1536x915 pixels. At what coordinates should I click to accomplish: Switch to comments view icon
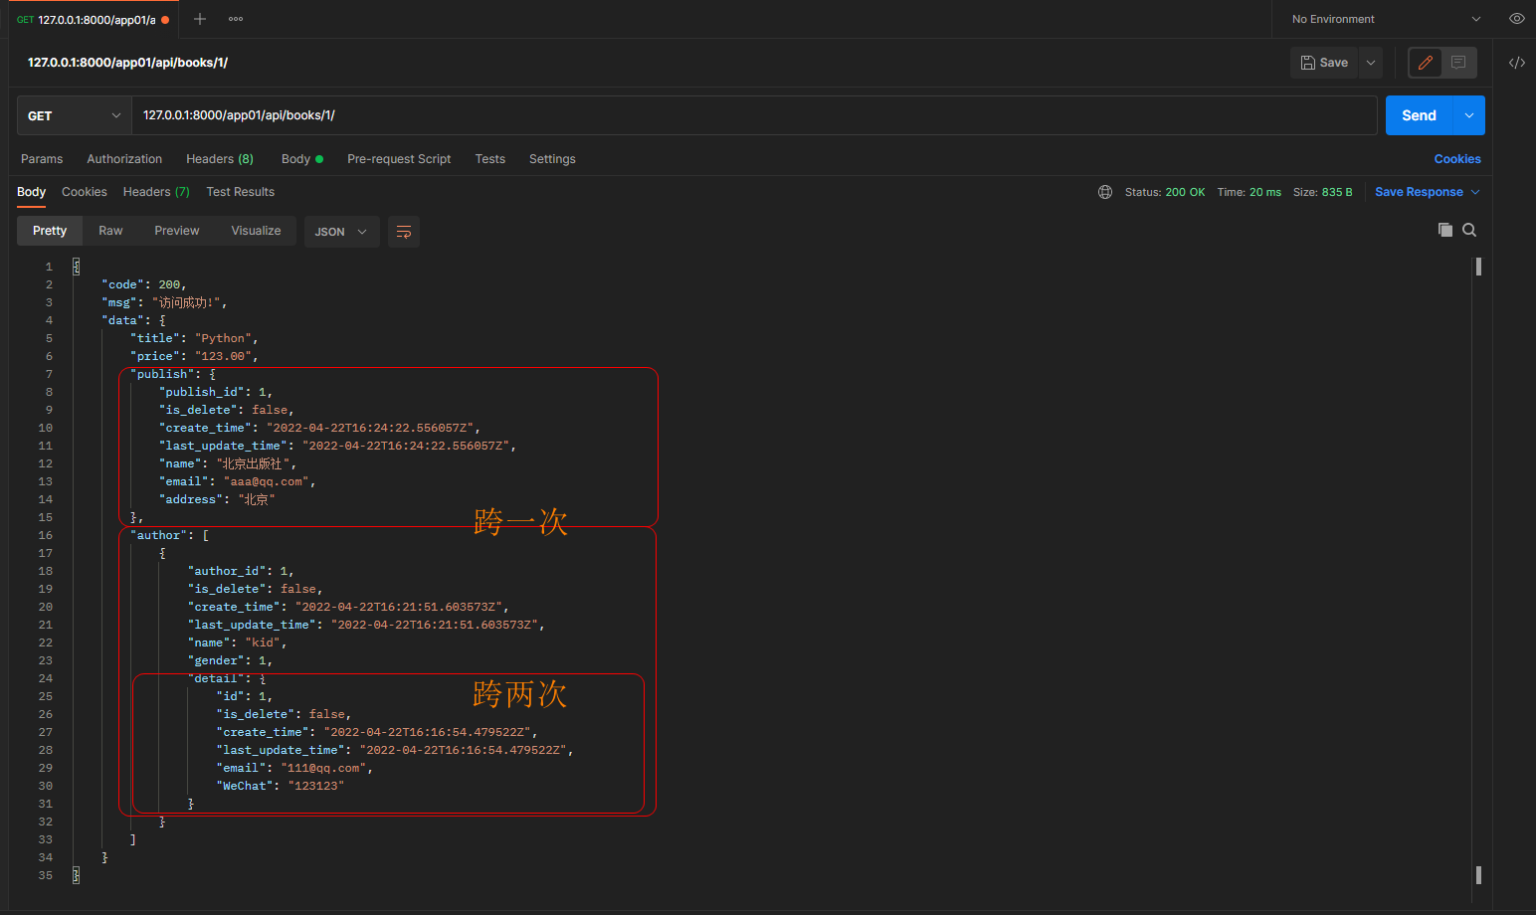pyautogui.click(x=1458, y=63)
